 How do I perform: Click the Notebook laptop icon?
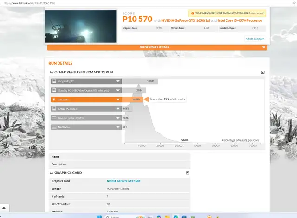click(x=54, y=127)
